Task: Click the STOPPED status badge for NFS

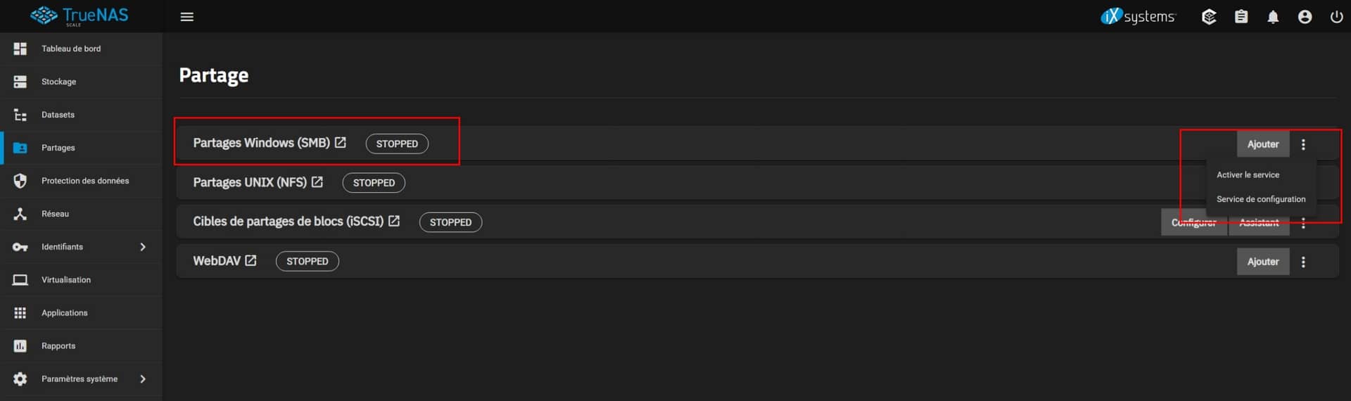Action: [374, 183]
